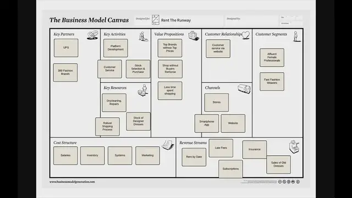Select the Smartphone App note
Viewport: 352px width, 198px height.
click(207, 123)
